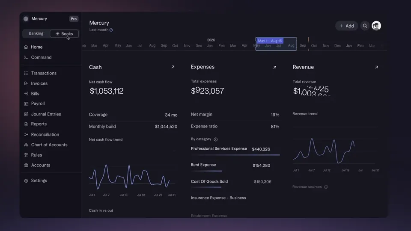Open Journal Entries in the sidebar

tap(46, 114)
